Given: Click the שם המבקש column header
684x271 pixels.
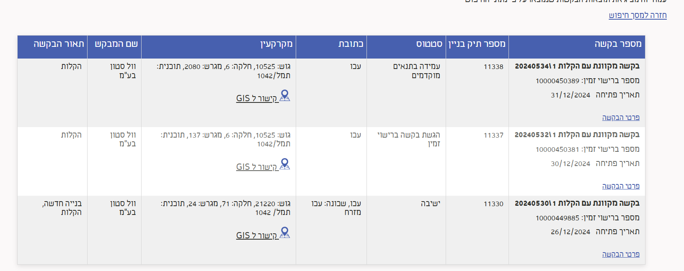Looking at the screenshot, I should (x=114, y=43).
